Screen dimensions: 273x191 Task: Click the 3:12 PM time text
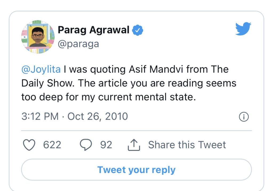pyautogui.click(x=40, y=116)
